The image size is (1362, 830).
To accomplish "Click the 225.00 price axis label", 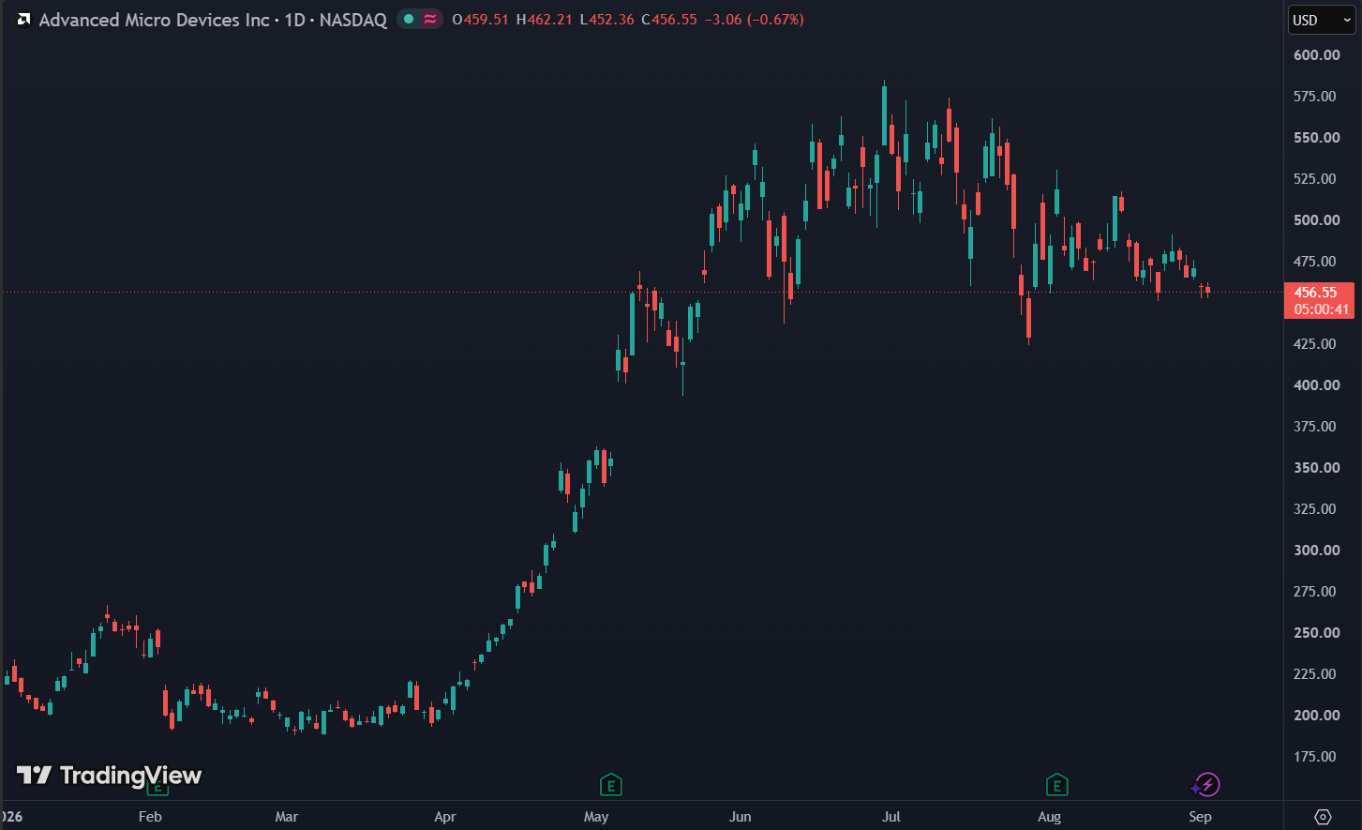I will [x=1317, y=674].
